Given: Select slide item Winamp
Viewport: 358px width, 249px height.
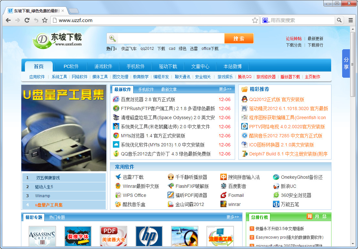Looking at the screenshot, I should click(x=64, y=196).
